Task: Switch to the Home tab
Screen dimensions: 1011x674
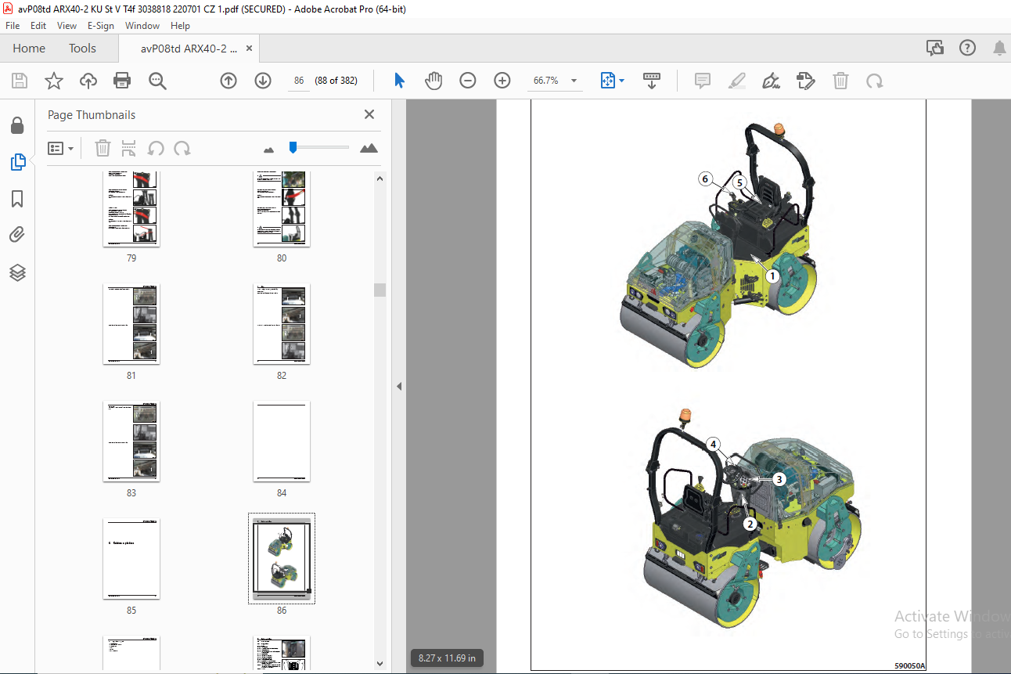Action: click(29, 48)
